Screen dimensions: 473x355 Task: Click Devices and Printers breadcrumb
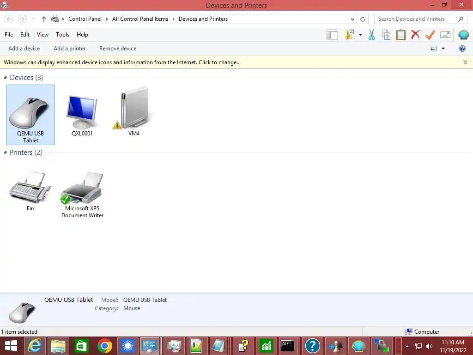pyautogui.click(x=203, y=19)
